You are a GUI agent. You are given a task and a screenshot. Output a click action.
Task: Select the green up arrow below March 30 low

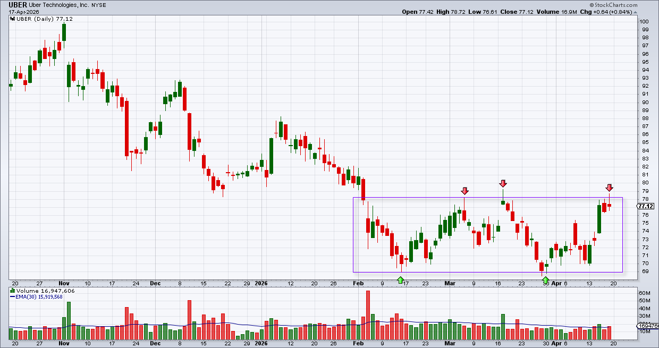pos(545,279)
